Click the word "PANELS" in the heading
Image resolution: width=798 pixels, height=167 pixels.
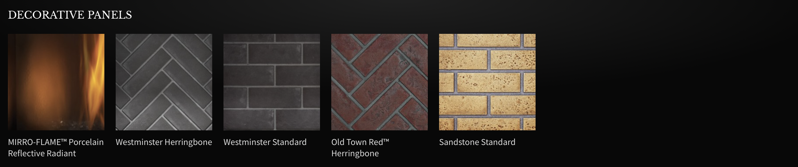(x=110, y=15)
